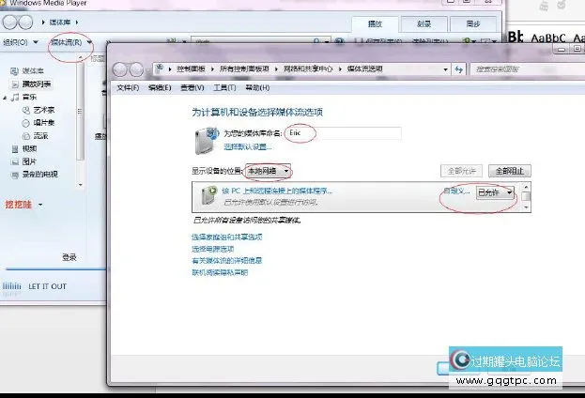585x398 pixels.
Task: Select 播放列表 in the navigation tree
Action: click(37, 84)
